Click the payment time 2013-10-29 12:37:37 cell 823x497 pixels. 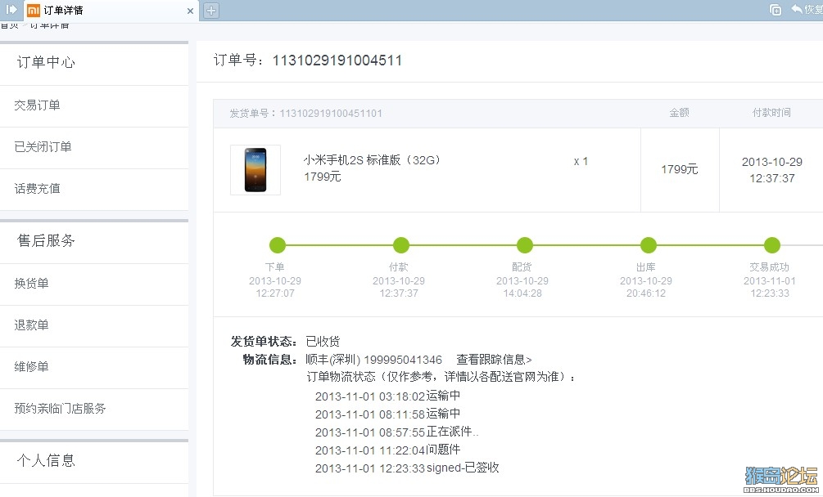point(772,170)
